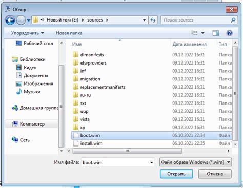Click the 'Отмена' button
Viewport: 243px width, 188px height.
tap(215, 174)
